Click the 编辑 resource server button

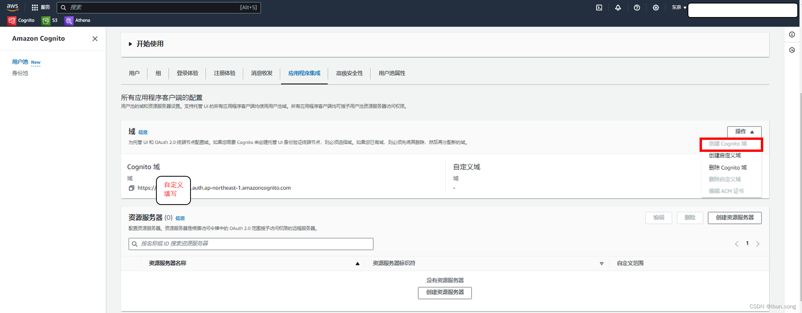point(658,218)
